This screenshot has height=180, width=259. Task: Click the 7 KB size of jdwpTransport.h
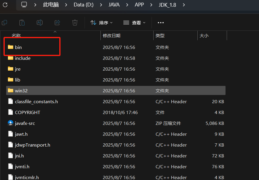pyautogui.click(x=219, y=145)
